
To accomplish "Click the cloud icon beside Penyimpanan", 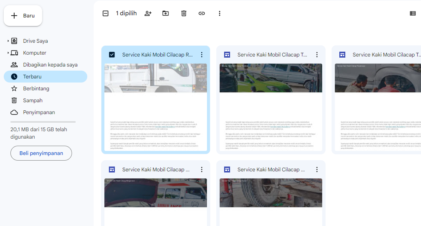I will pos(14,113).
